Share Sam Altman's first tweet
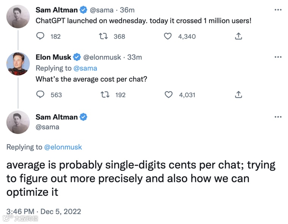Image resolution: width=288 pixels, height=224 pixels. tap(238, 36)
